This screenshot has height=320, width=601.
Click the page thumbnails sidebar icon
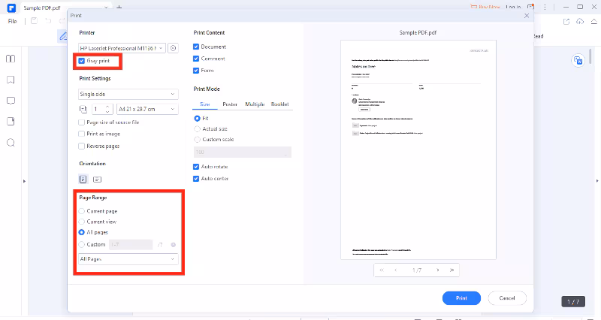pos(11,58)
